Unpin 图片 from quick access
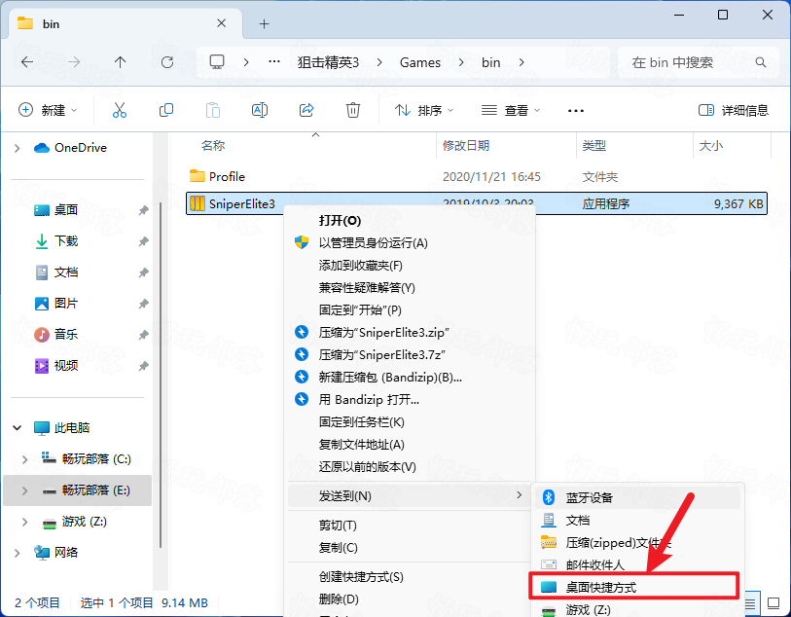Screen dimensions: 791x617 [144, 304]
